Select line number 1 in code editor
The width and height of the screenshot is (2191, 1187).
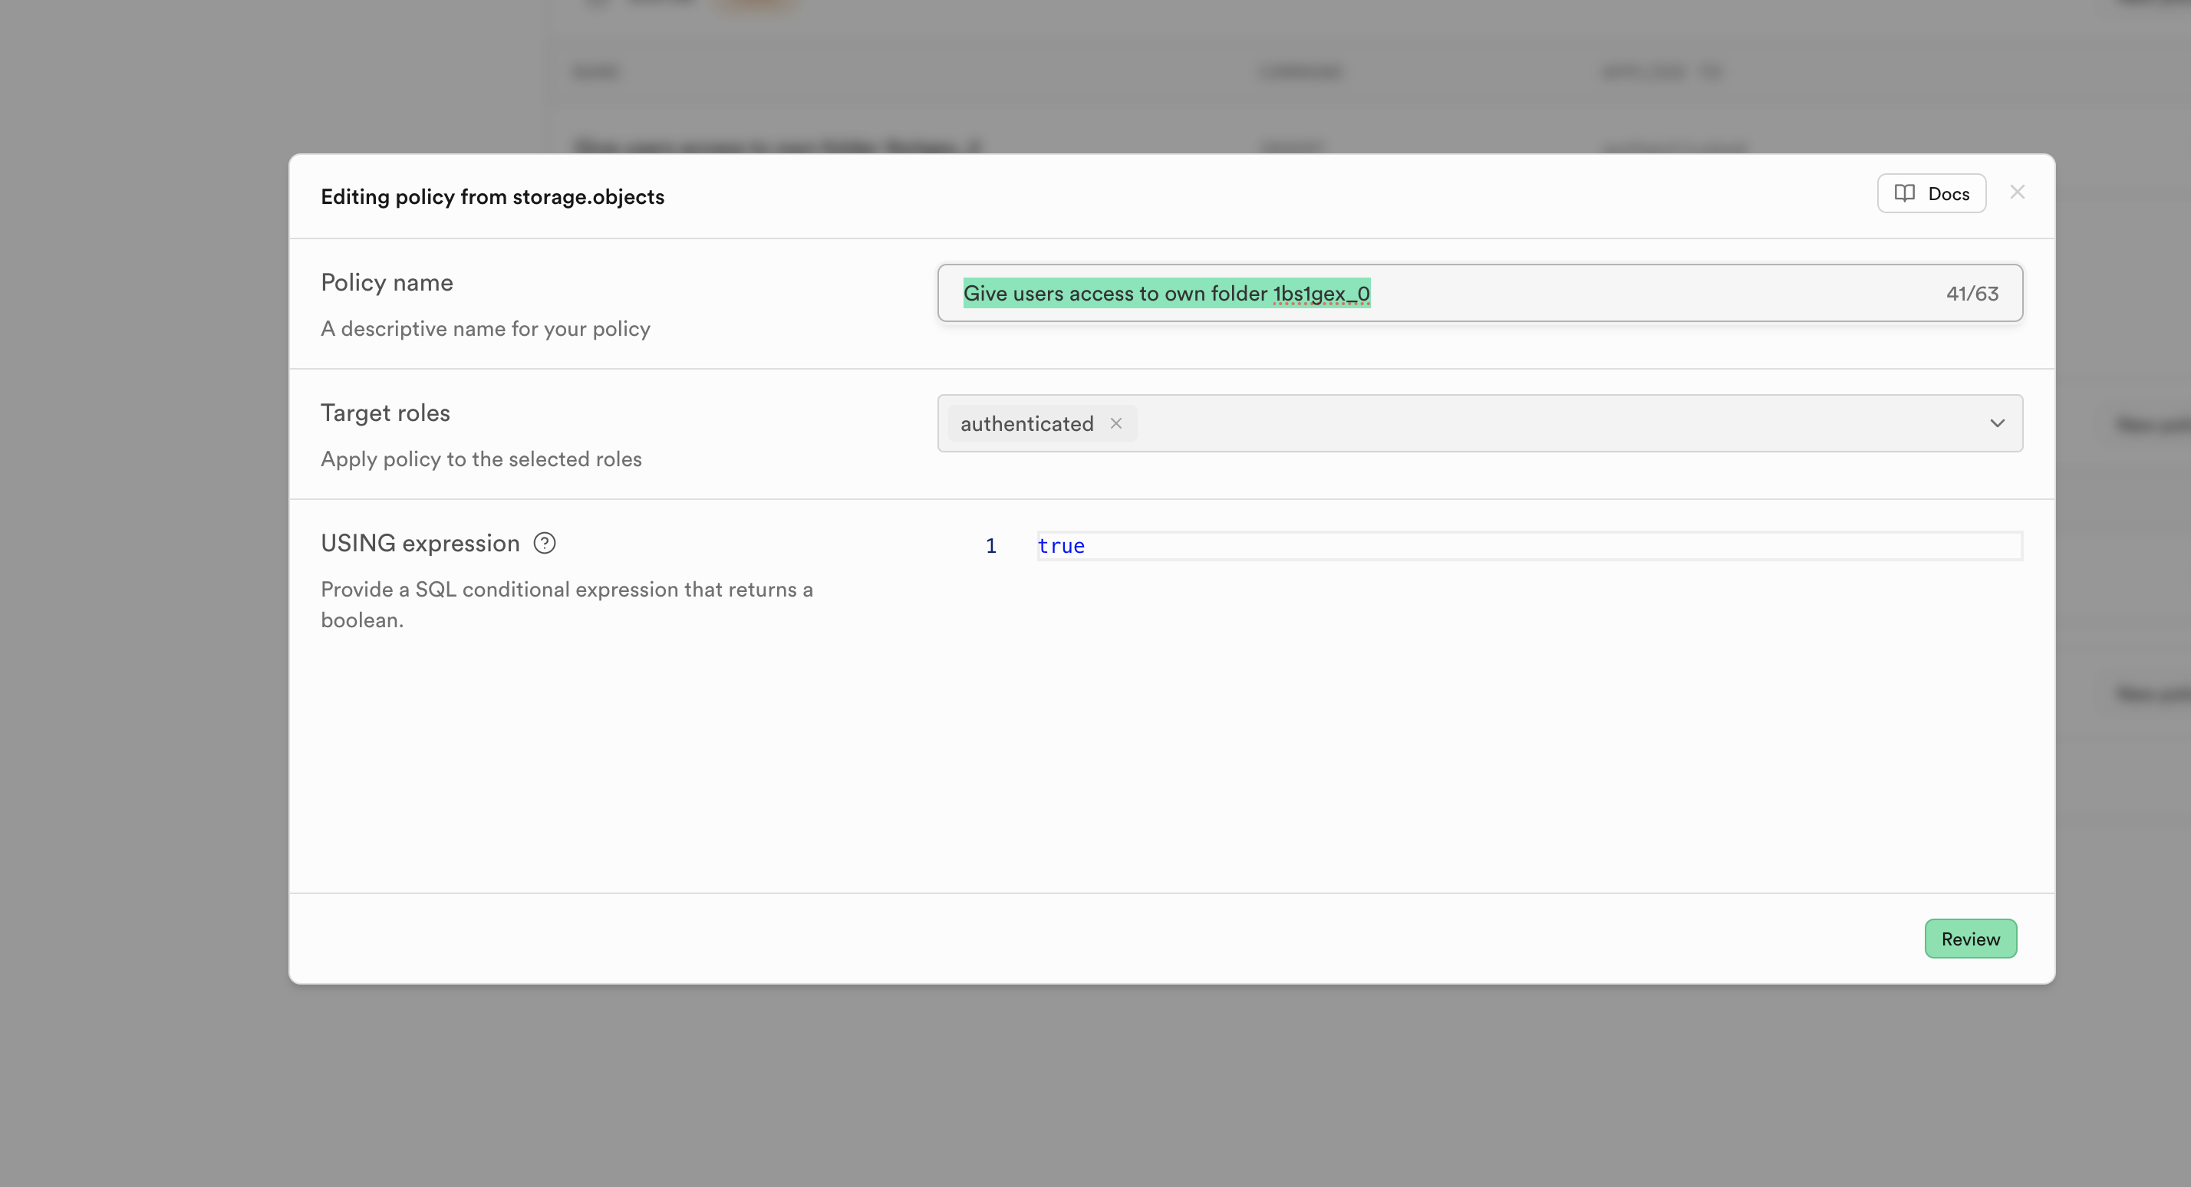click(991, 546)
